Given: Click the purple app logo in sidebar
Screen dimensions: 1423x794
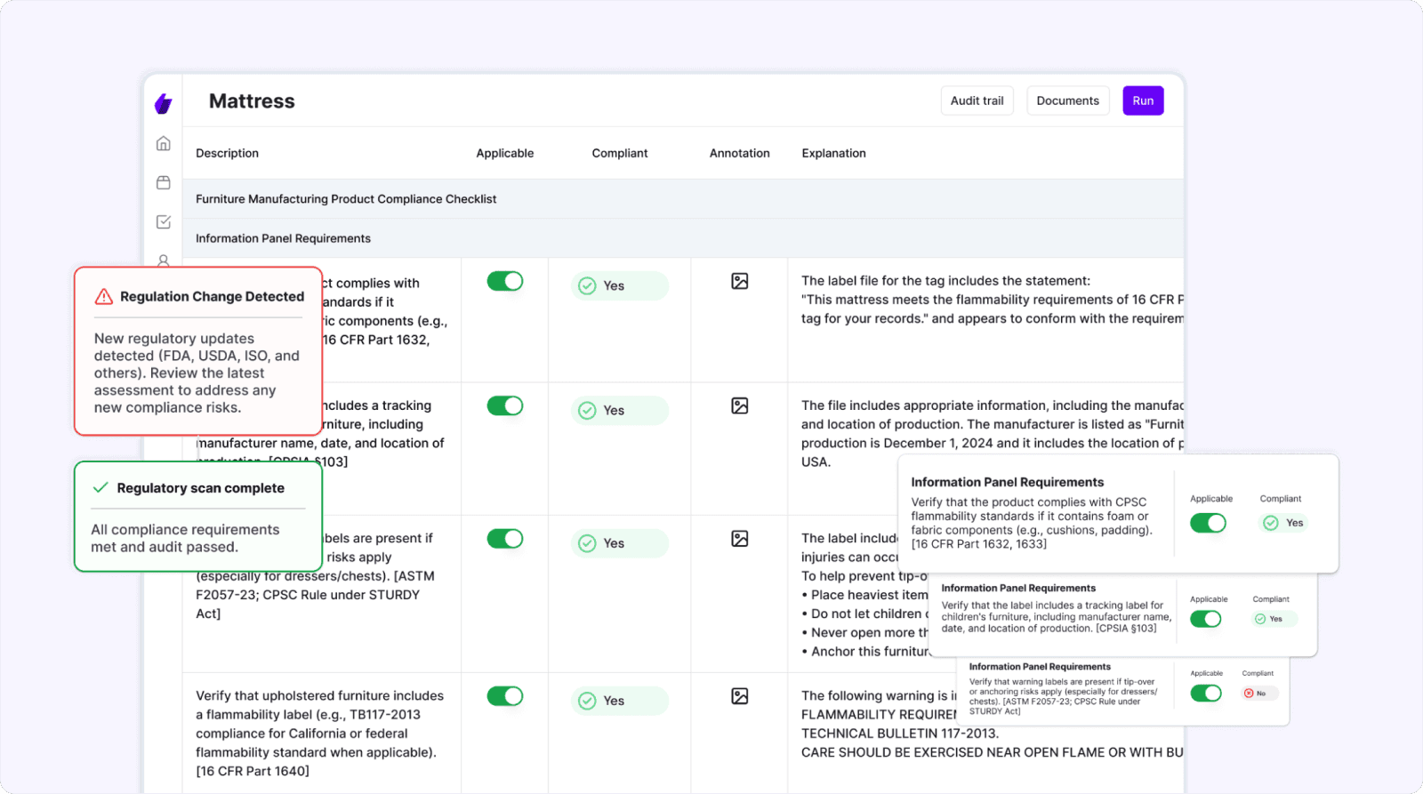Looking at the screenshot, I should click(x=163, y=104).
